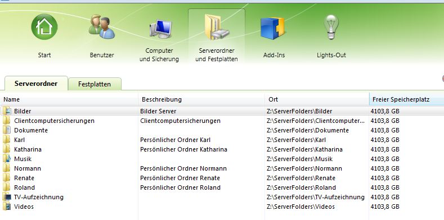Select the Dokumente folder row
Viewport: 444px width, 220px height.
[x=222, y=130]
